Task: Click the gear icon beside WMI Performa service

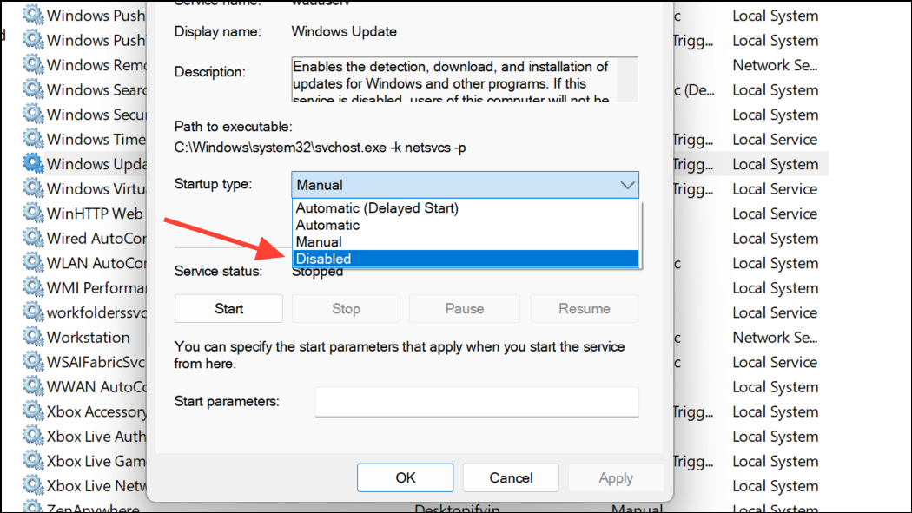Action: tap(33, 287)
